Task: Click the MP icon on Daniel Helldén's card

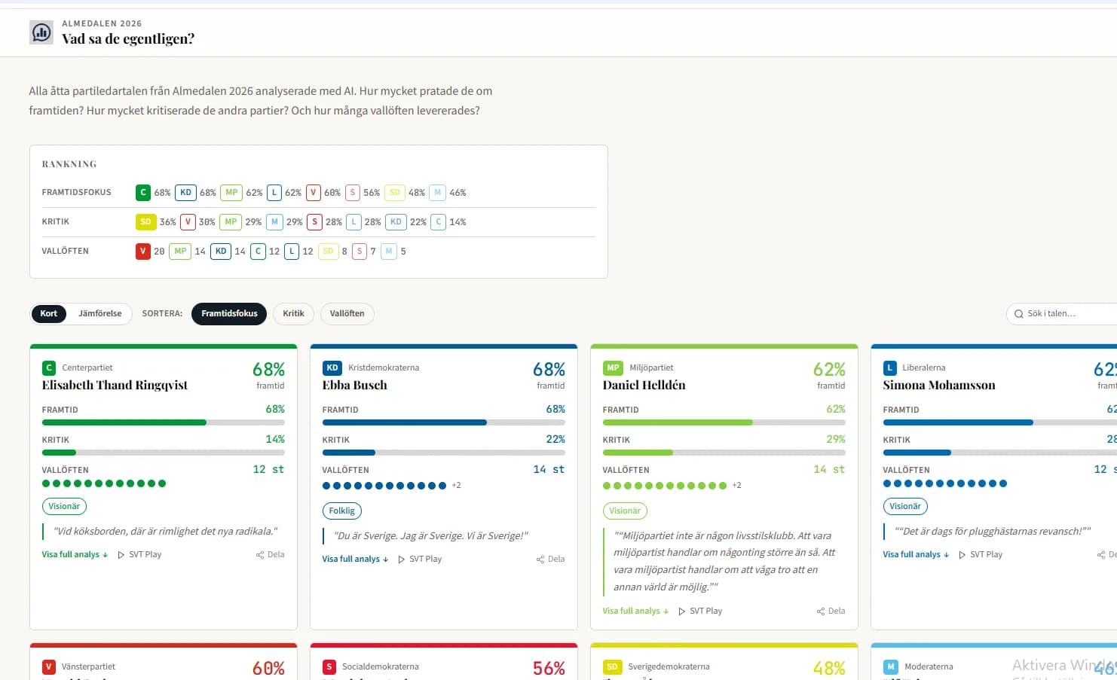Action: click(x=613, y=368)
